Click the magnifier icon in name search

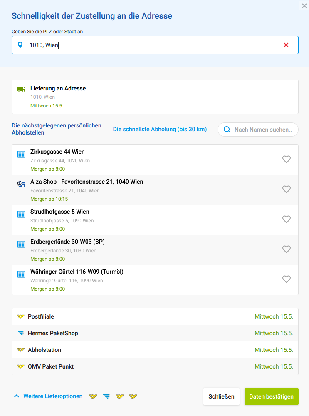pyautogui.click(x=227, y=130)
